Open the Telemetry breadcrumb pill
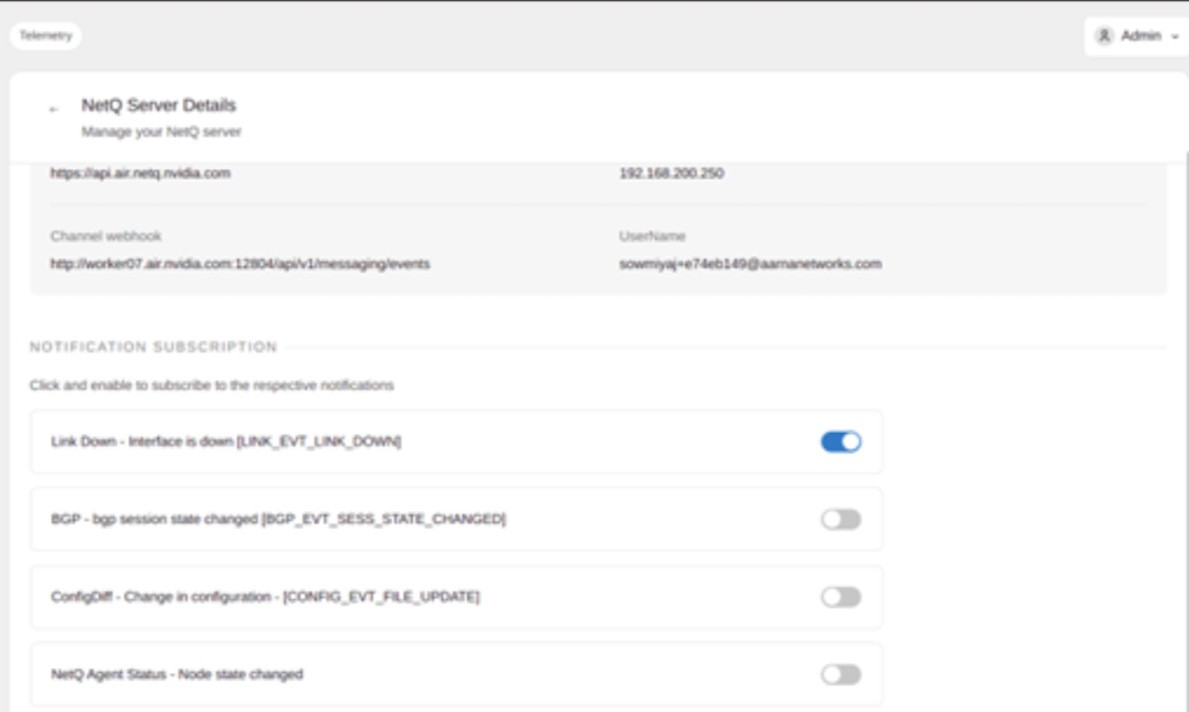The height and width of the screenshot is (712, 1189). 46,35
